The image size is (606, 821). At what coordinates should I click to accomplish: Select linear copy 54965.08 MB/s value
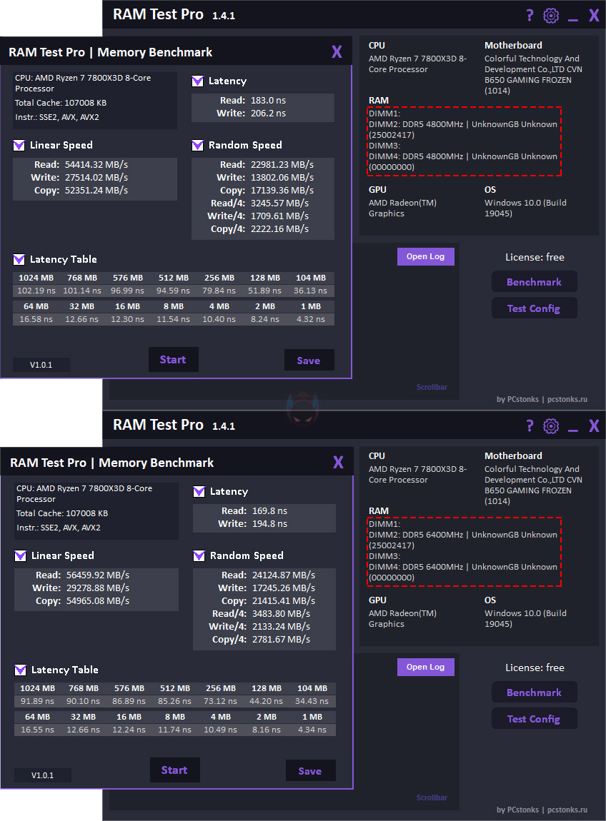98,600
